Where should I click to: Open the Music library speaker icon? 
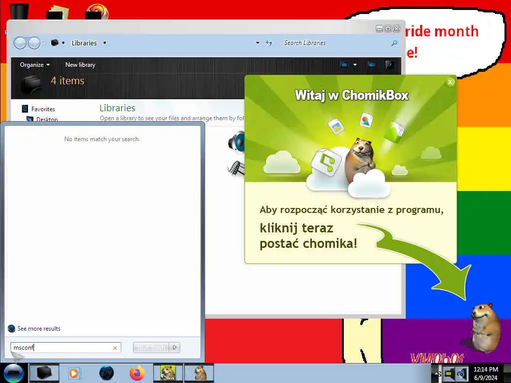pyautogui.click(x=236, y=142)
